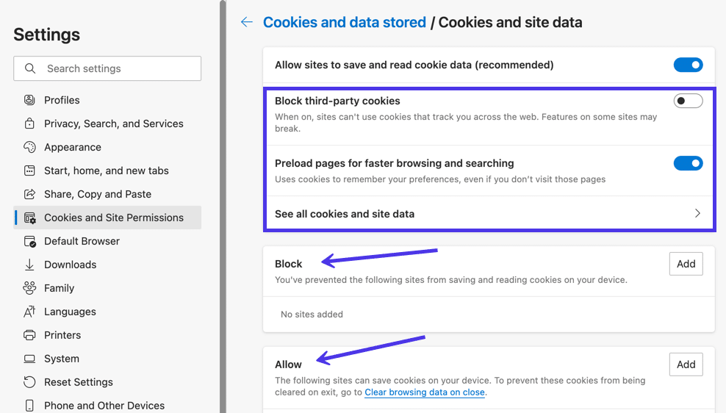Disable allow sites to save cookie data
The width and height of the screenshot is (726, 413).
click(688, 65)
